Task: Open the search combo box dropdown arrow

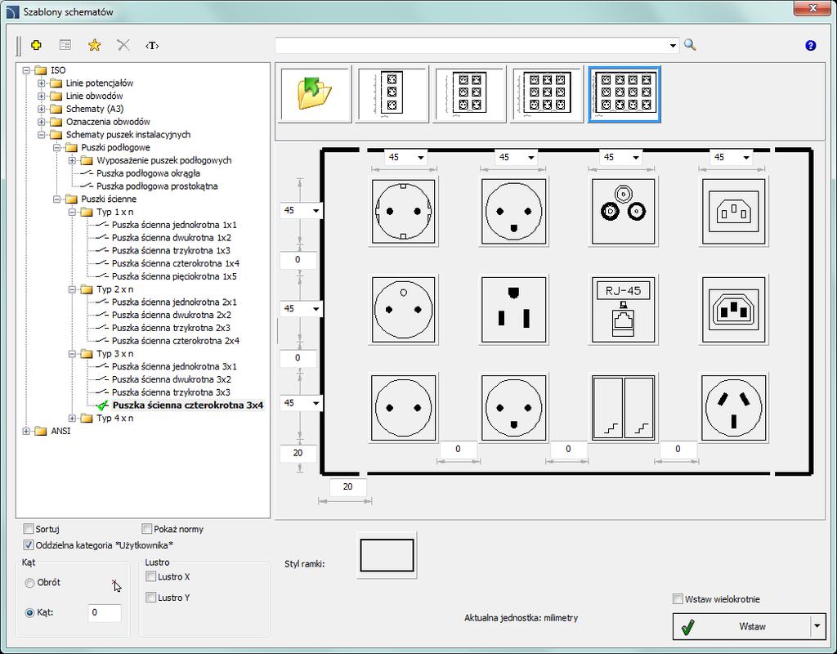Action: (x=673, y=46)
